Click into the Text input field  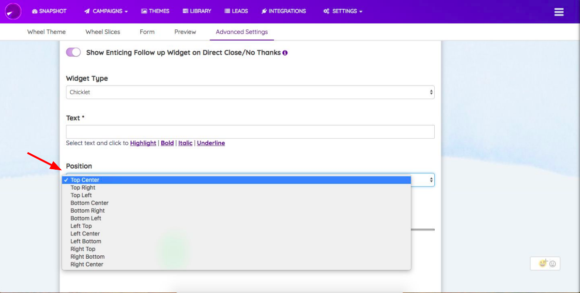(x=250, y=132)
